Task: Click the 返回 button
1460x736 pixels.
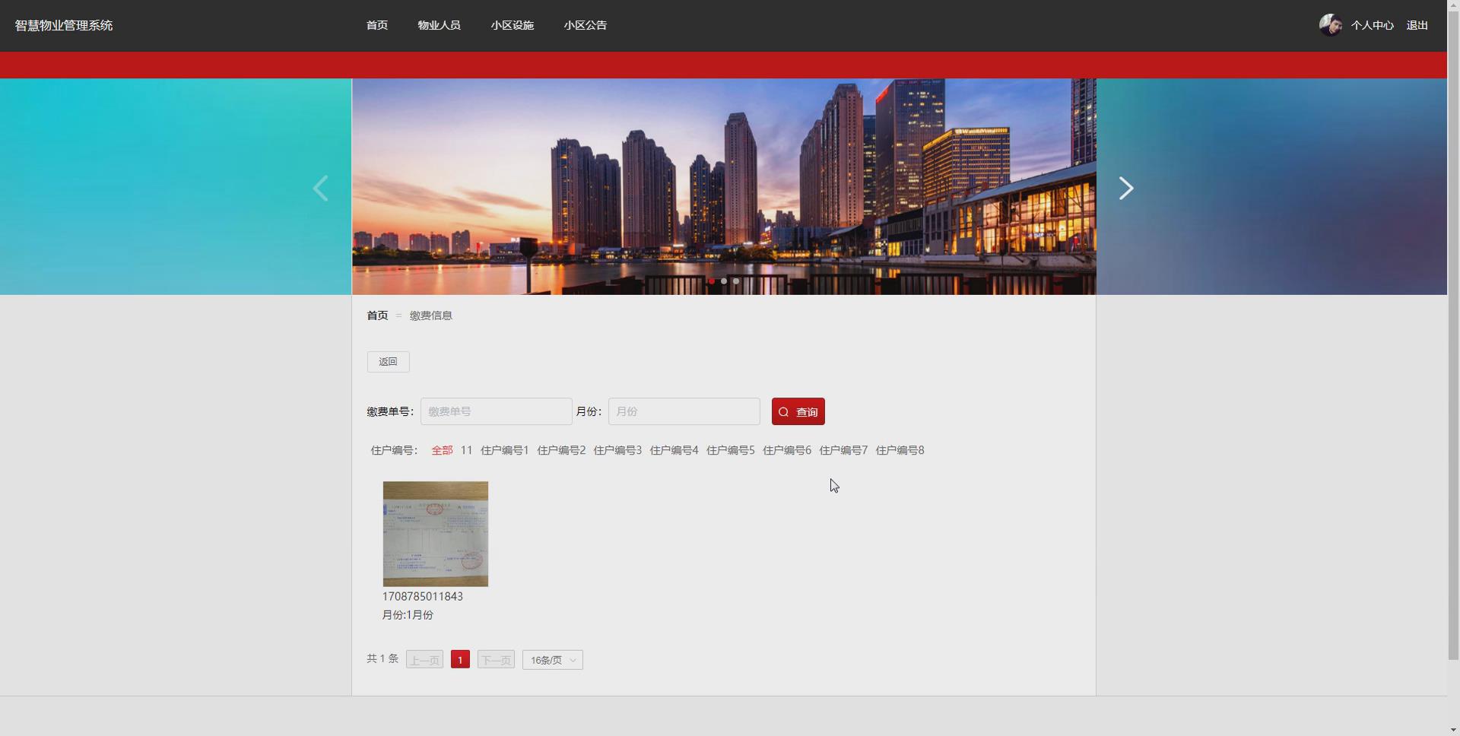Action: point(388,362)
